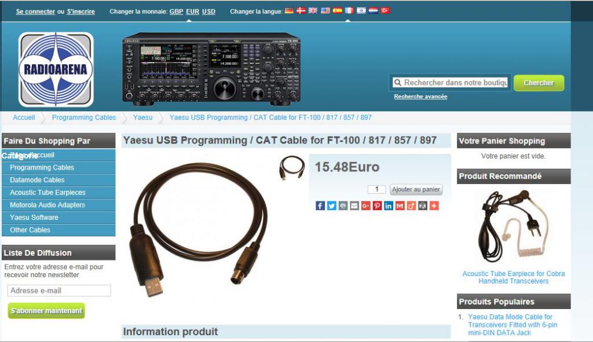Go to Accueil breadcrumb
The height and width of the screenshot is (342, 593).
(24, 117)
